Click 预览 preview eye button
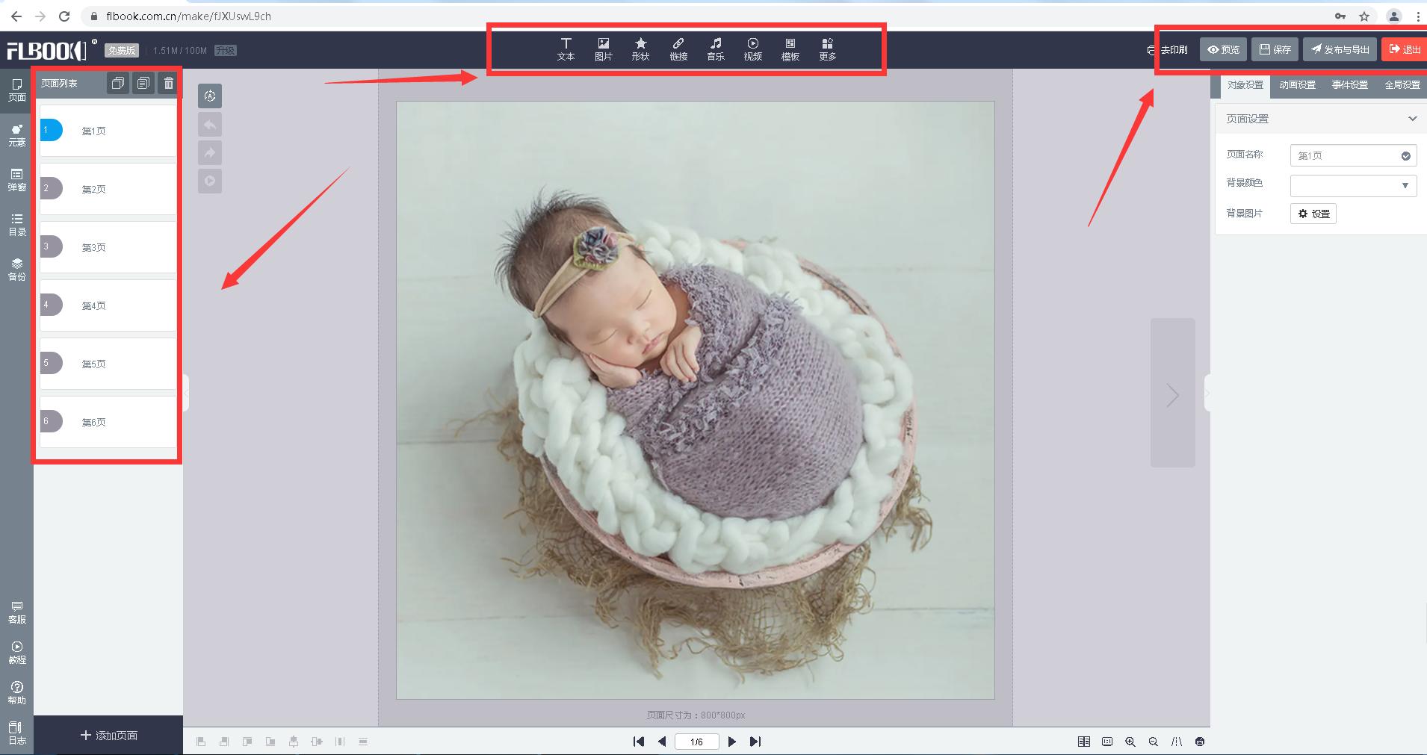The height and width of the screenshot is (755, 1427). (1223, 49)
